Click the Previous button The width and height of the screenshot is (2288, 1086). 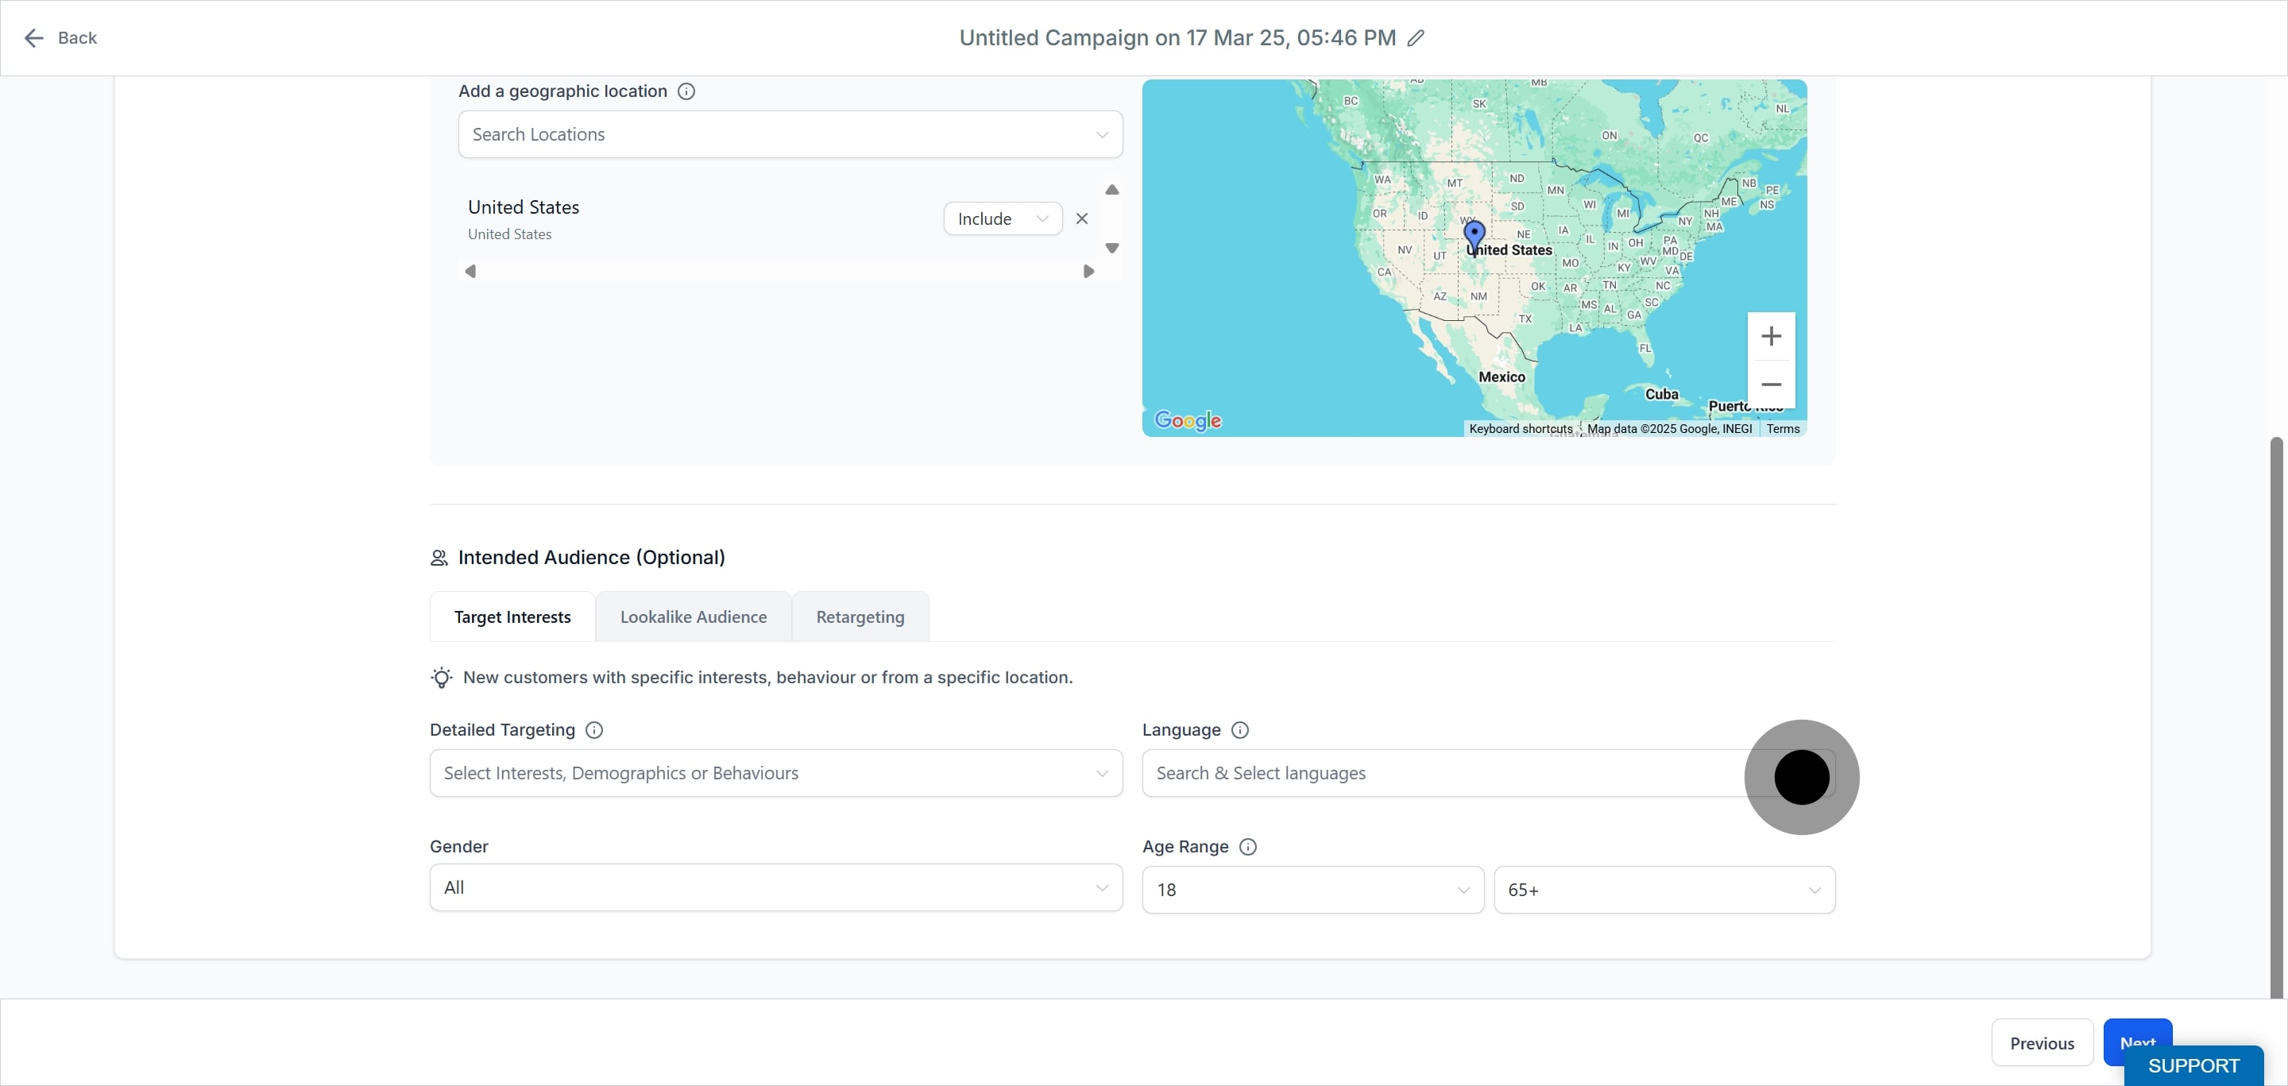click(2042, 1042)
